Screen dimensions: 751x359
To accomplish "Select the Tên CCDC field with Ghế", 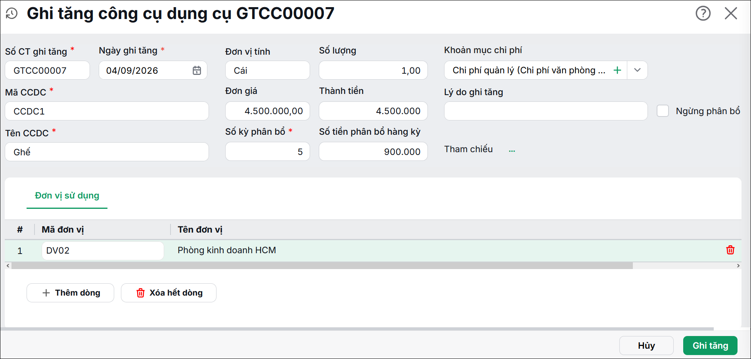I will point(107,152).
